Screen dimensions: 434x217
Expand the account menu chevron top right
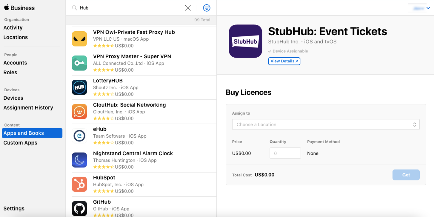pos(428,7)
